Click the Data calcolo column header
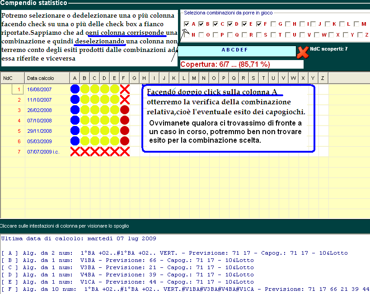 47,78
